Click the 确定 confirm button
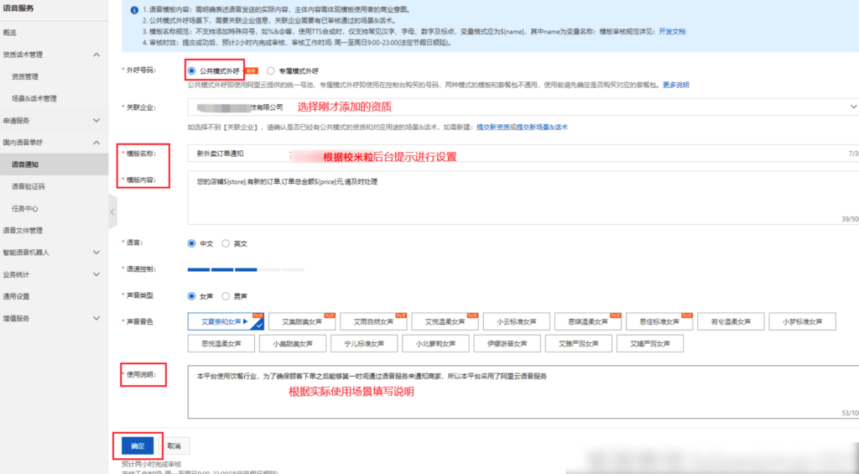 [x=138, y=446]
